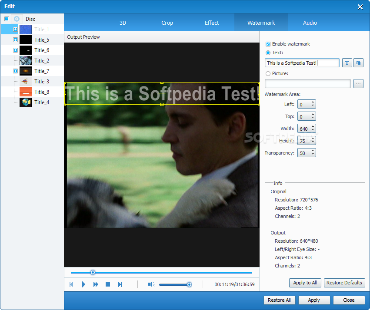Select the Title_3 label in tree

pos(42,82)
